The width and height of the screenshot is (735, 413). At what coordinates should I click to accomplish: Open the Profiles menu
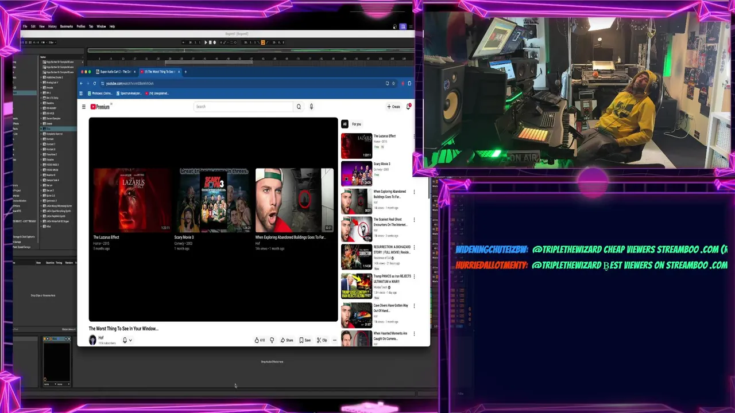coord(81,26)
